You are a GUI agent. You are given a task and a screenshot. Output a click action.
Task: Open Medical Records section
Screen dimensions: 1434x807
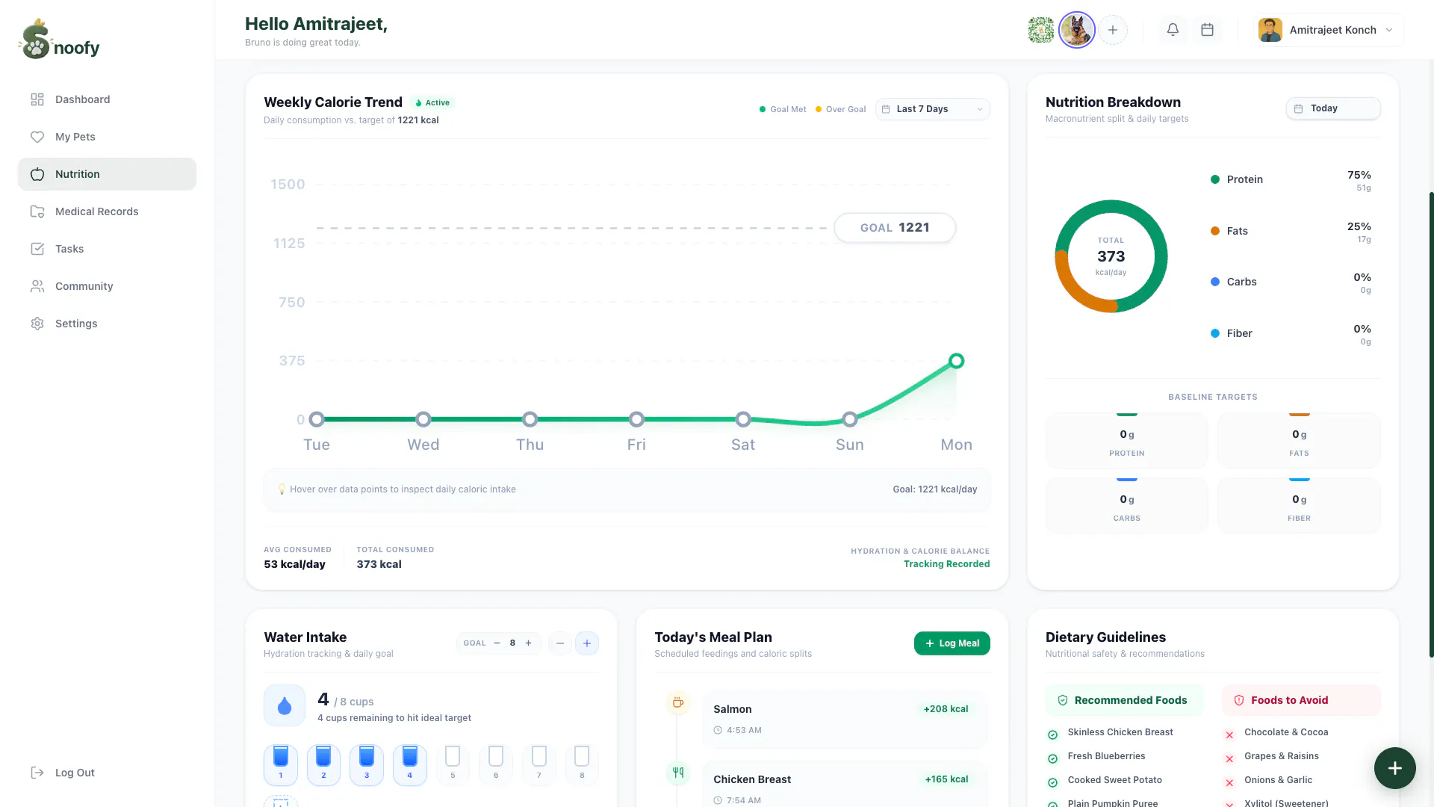coord(107,211)
